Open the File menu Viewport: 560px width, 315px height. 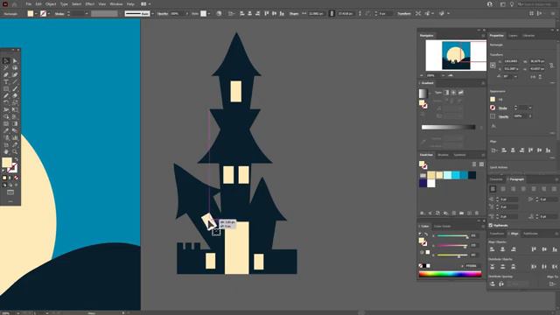29,4
